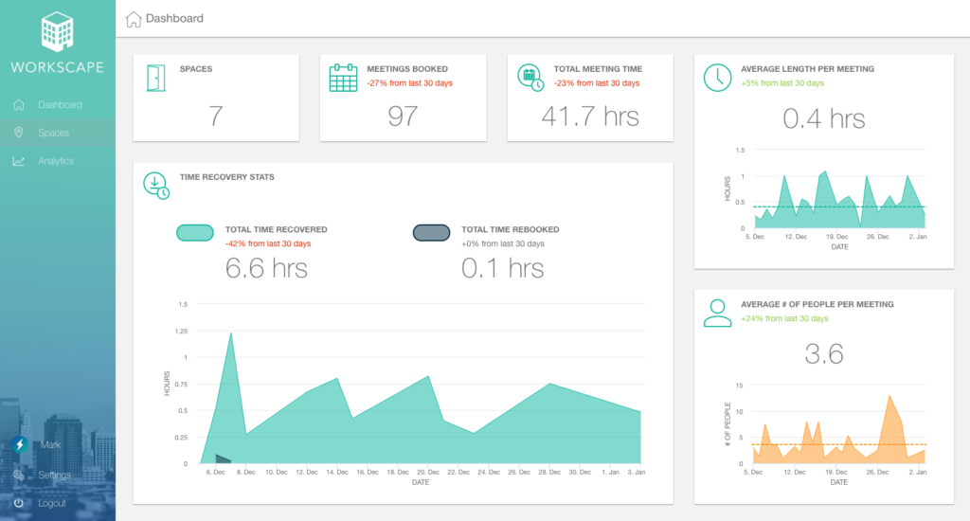Click the 0.1 hrs rebooked value
The image size is (970, 521).
[x=502, y=268]
